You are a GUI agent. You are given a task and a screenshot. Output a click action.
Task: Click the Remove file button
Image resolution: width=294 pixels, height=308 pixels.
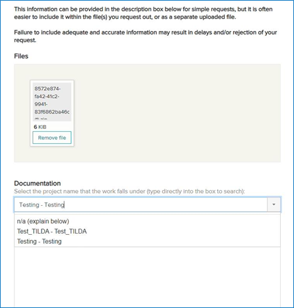(52, 138)
